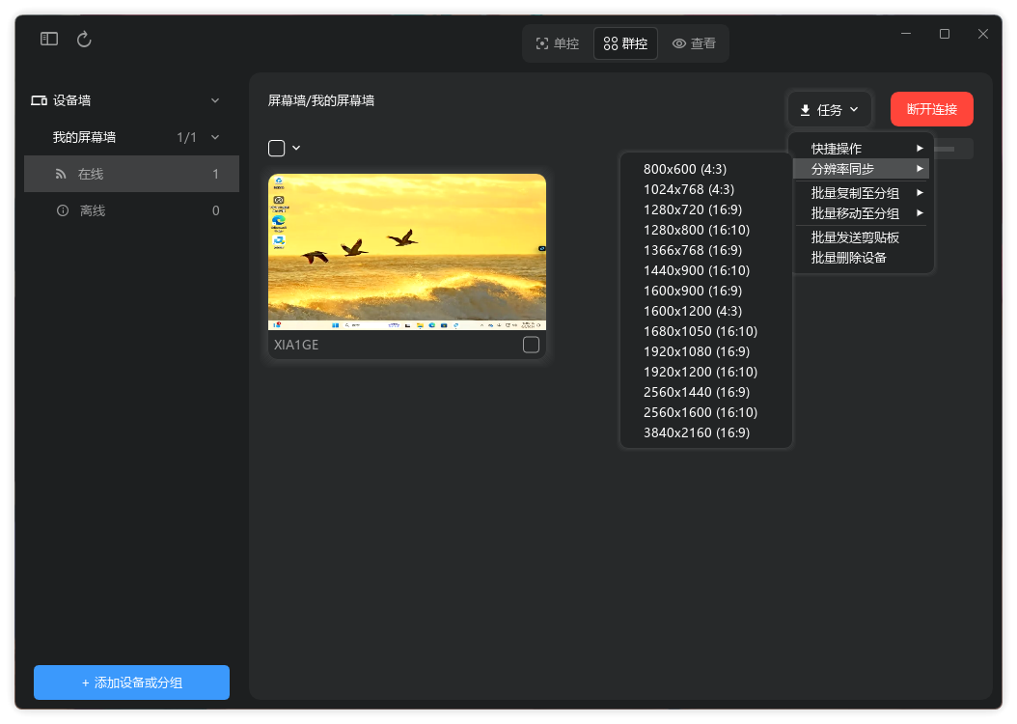Click the 离线 offline info icon
This screenshot has height=724, width=1017.
[63, 210]
